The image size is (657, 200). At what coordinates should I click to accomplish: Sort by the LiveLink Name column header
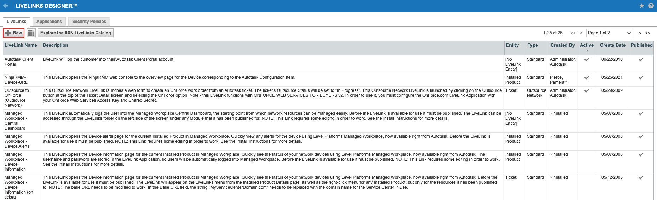coord(21,45)
